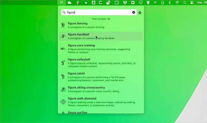Click the dotted rounded square menu bar icon
The height and width of the screenshot is (123, 207).
[117, 3]
